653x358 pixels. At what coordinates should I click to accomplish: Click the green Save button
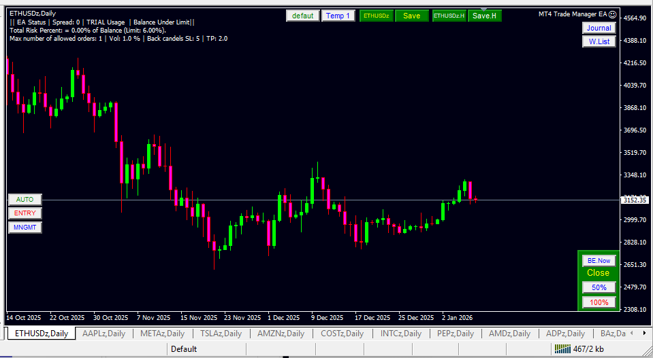pyautogui.click(x=411, y=16)
